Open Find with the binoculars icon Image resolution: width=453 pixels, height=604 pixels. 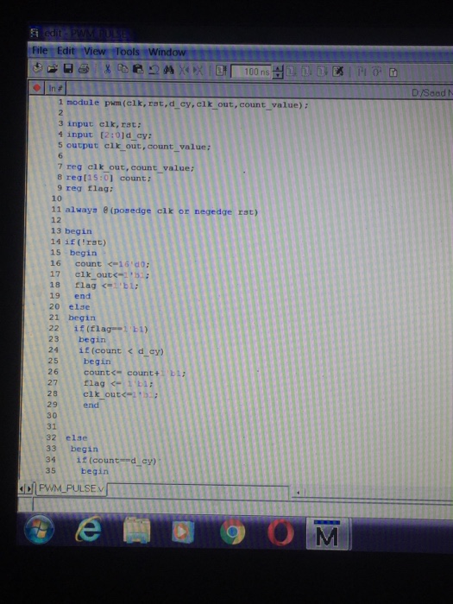[169, 70]
